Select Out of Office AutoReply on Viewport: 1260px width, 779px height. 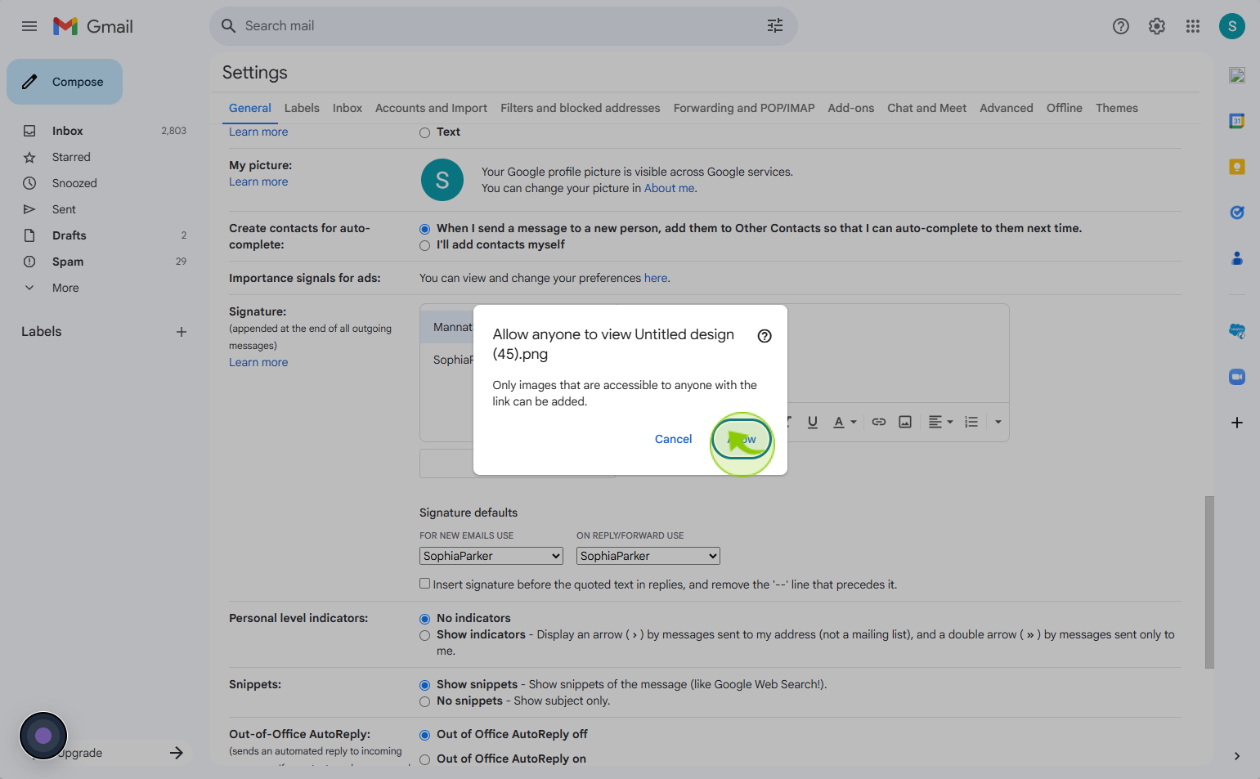point(424,759)
